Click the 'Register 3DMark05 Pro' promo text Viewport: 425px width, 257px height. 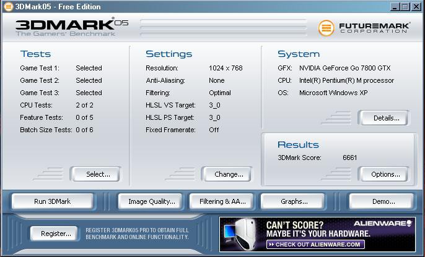(137, 234)
